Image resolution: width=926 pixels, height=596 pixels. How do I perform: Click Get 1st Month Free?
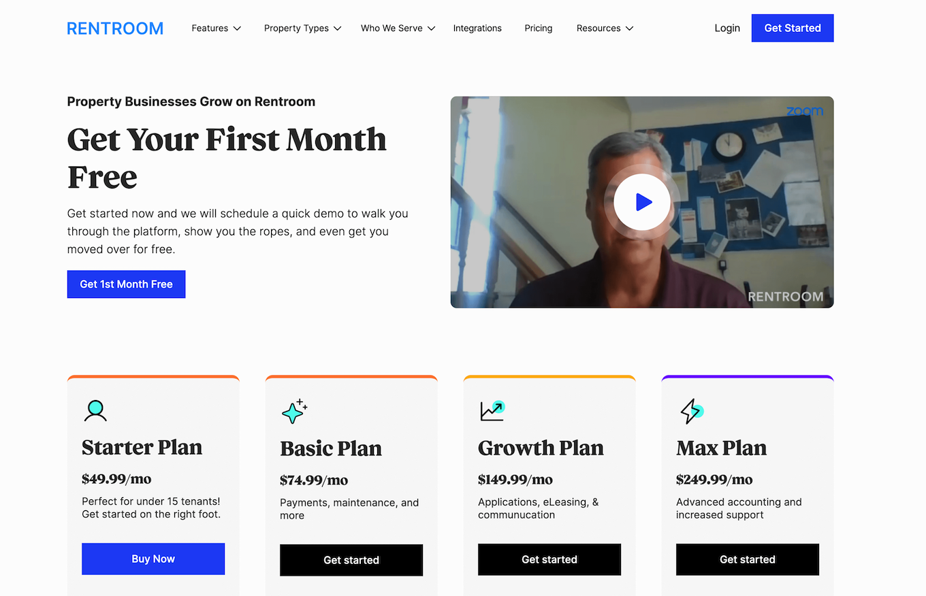(126, 284)
